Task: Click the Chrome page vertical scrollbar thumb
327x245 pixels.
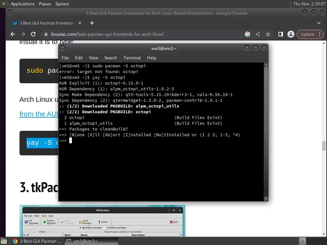Action: tap(324, 145)
